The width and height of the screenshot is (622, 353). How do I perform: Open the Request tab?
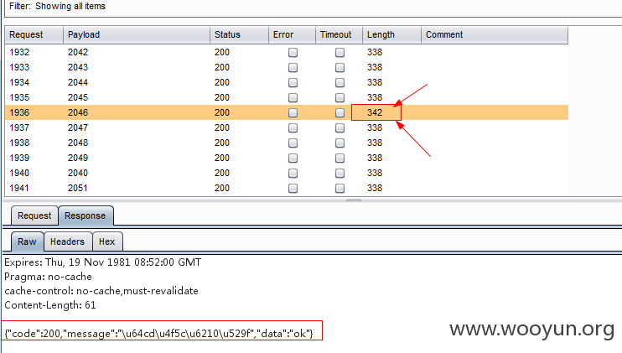(x=34, y=215)
